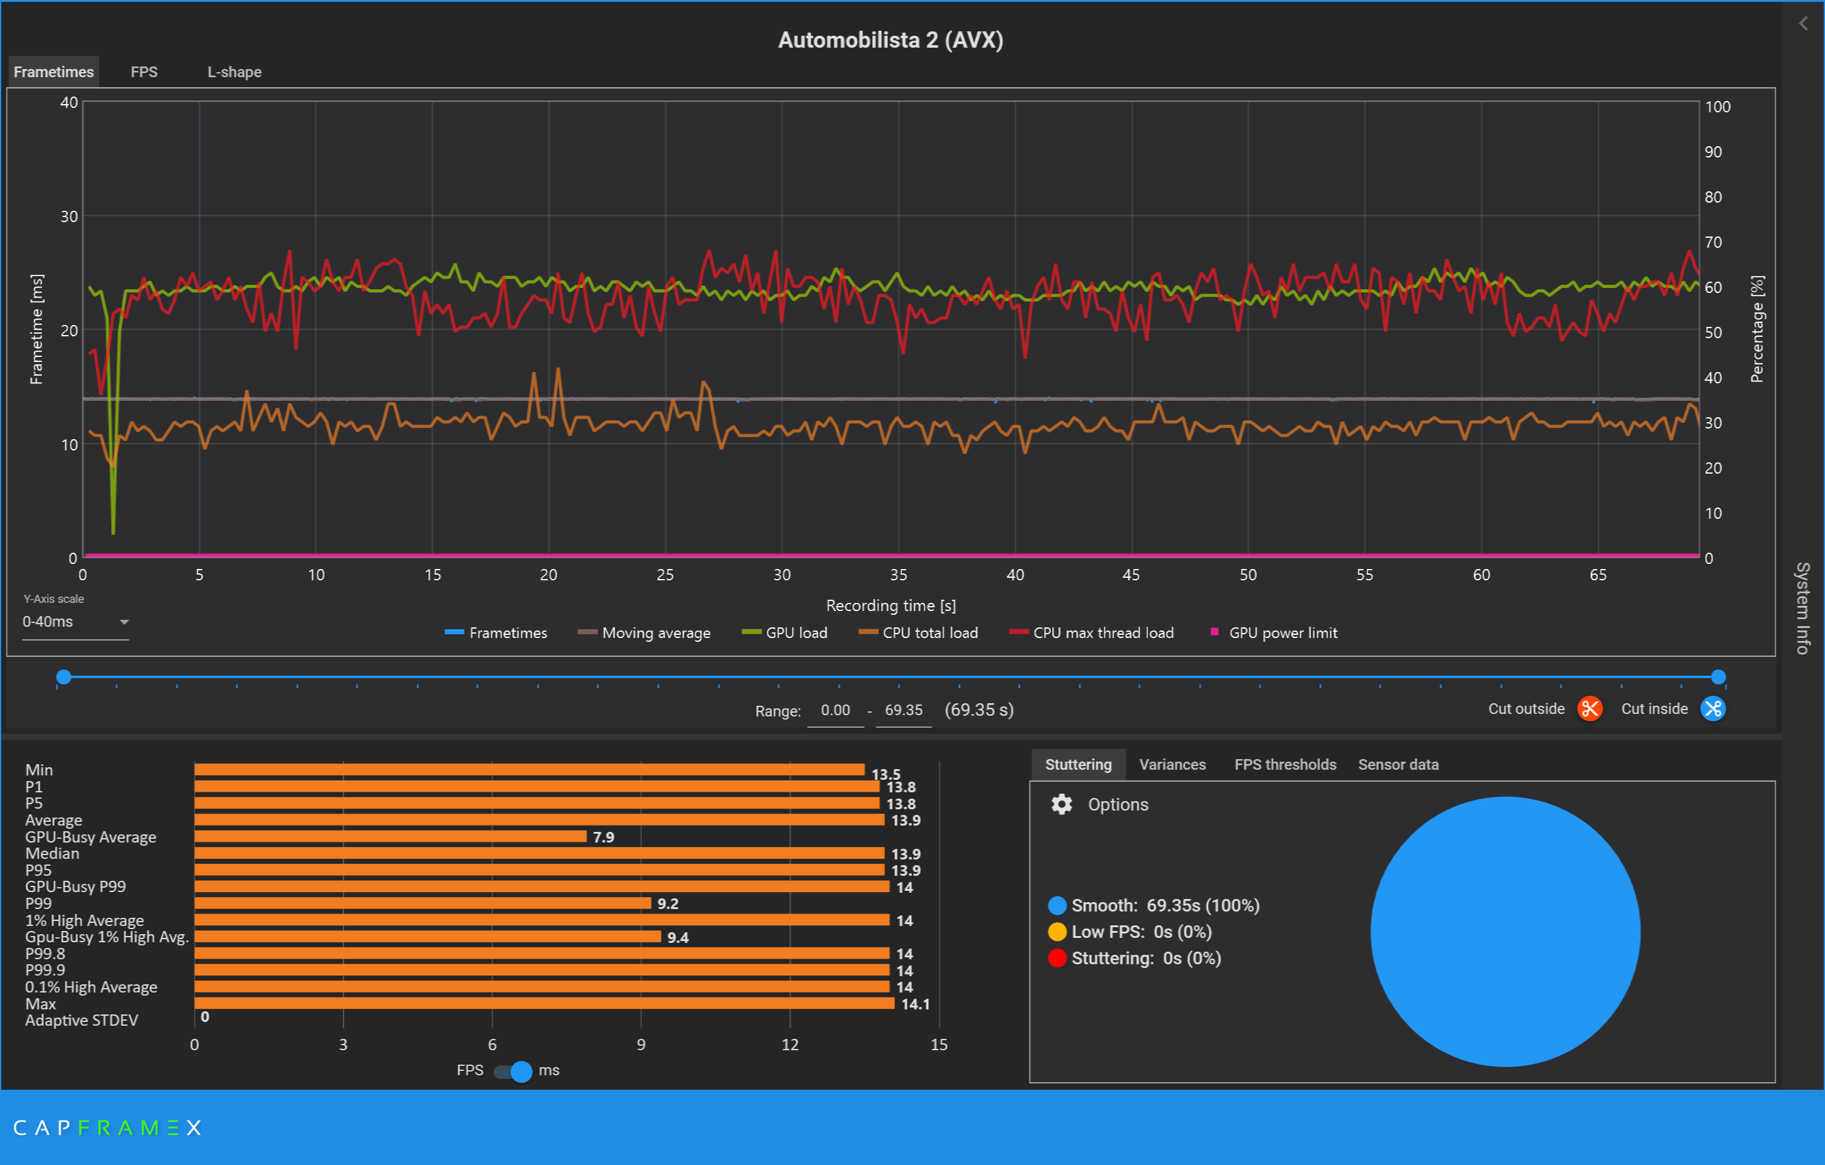Click the Min bar showing 13.5
The height and width of the screenshot is (1165, 1825).
[x=529, y=770]
